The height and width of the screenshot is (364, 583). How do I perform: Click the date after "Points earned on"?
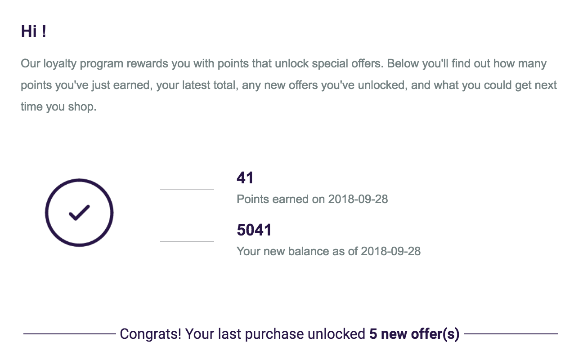(358, 199)
